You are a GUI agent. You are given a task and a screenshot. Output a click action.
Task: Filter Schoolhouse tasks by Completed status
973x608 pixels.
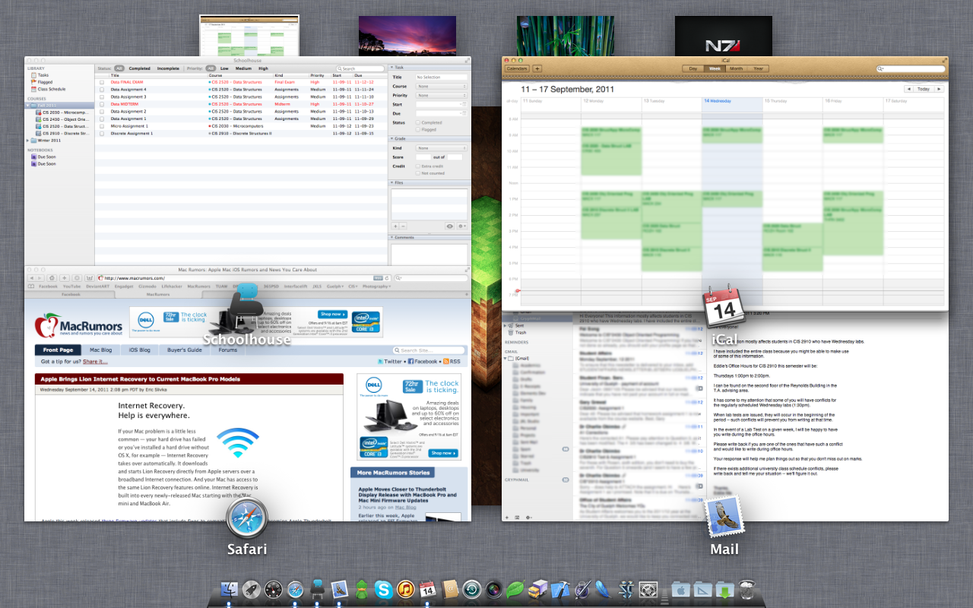pyautogui.click(x=139, y=68)
